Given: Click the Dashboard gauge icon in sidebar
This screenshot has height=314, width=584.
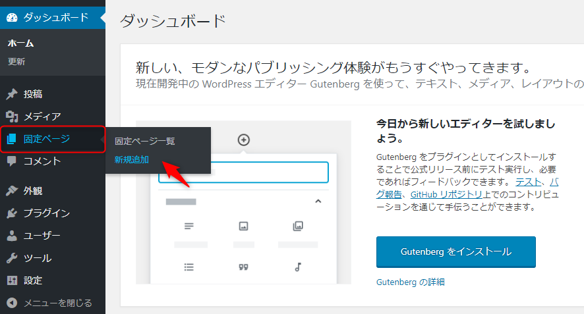Looking at the screenshot, I should tap(12, 18).
